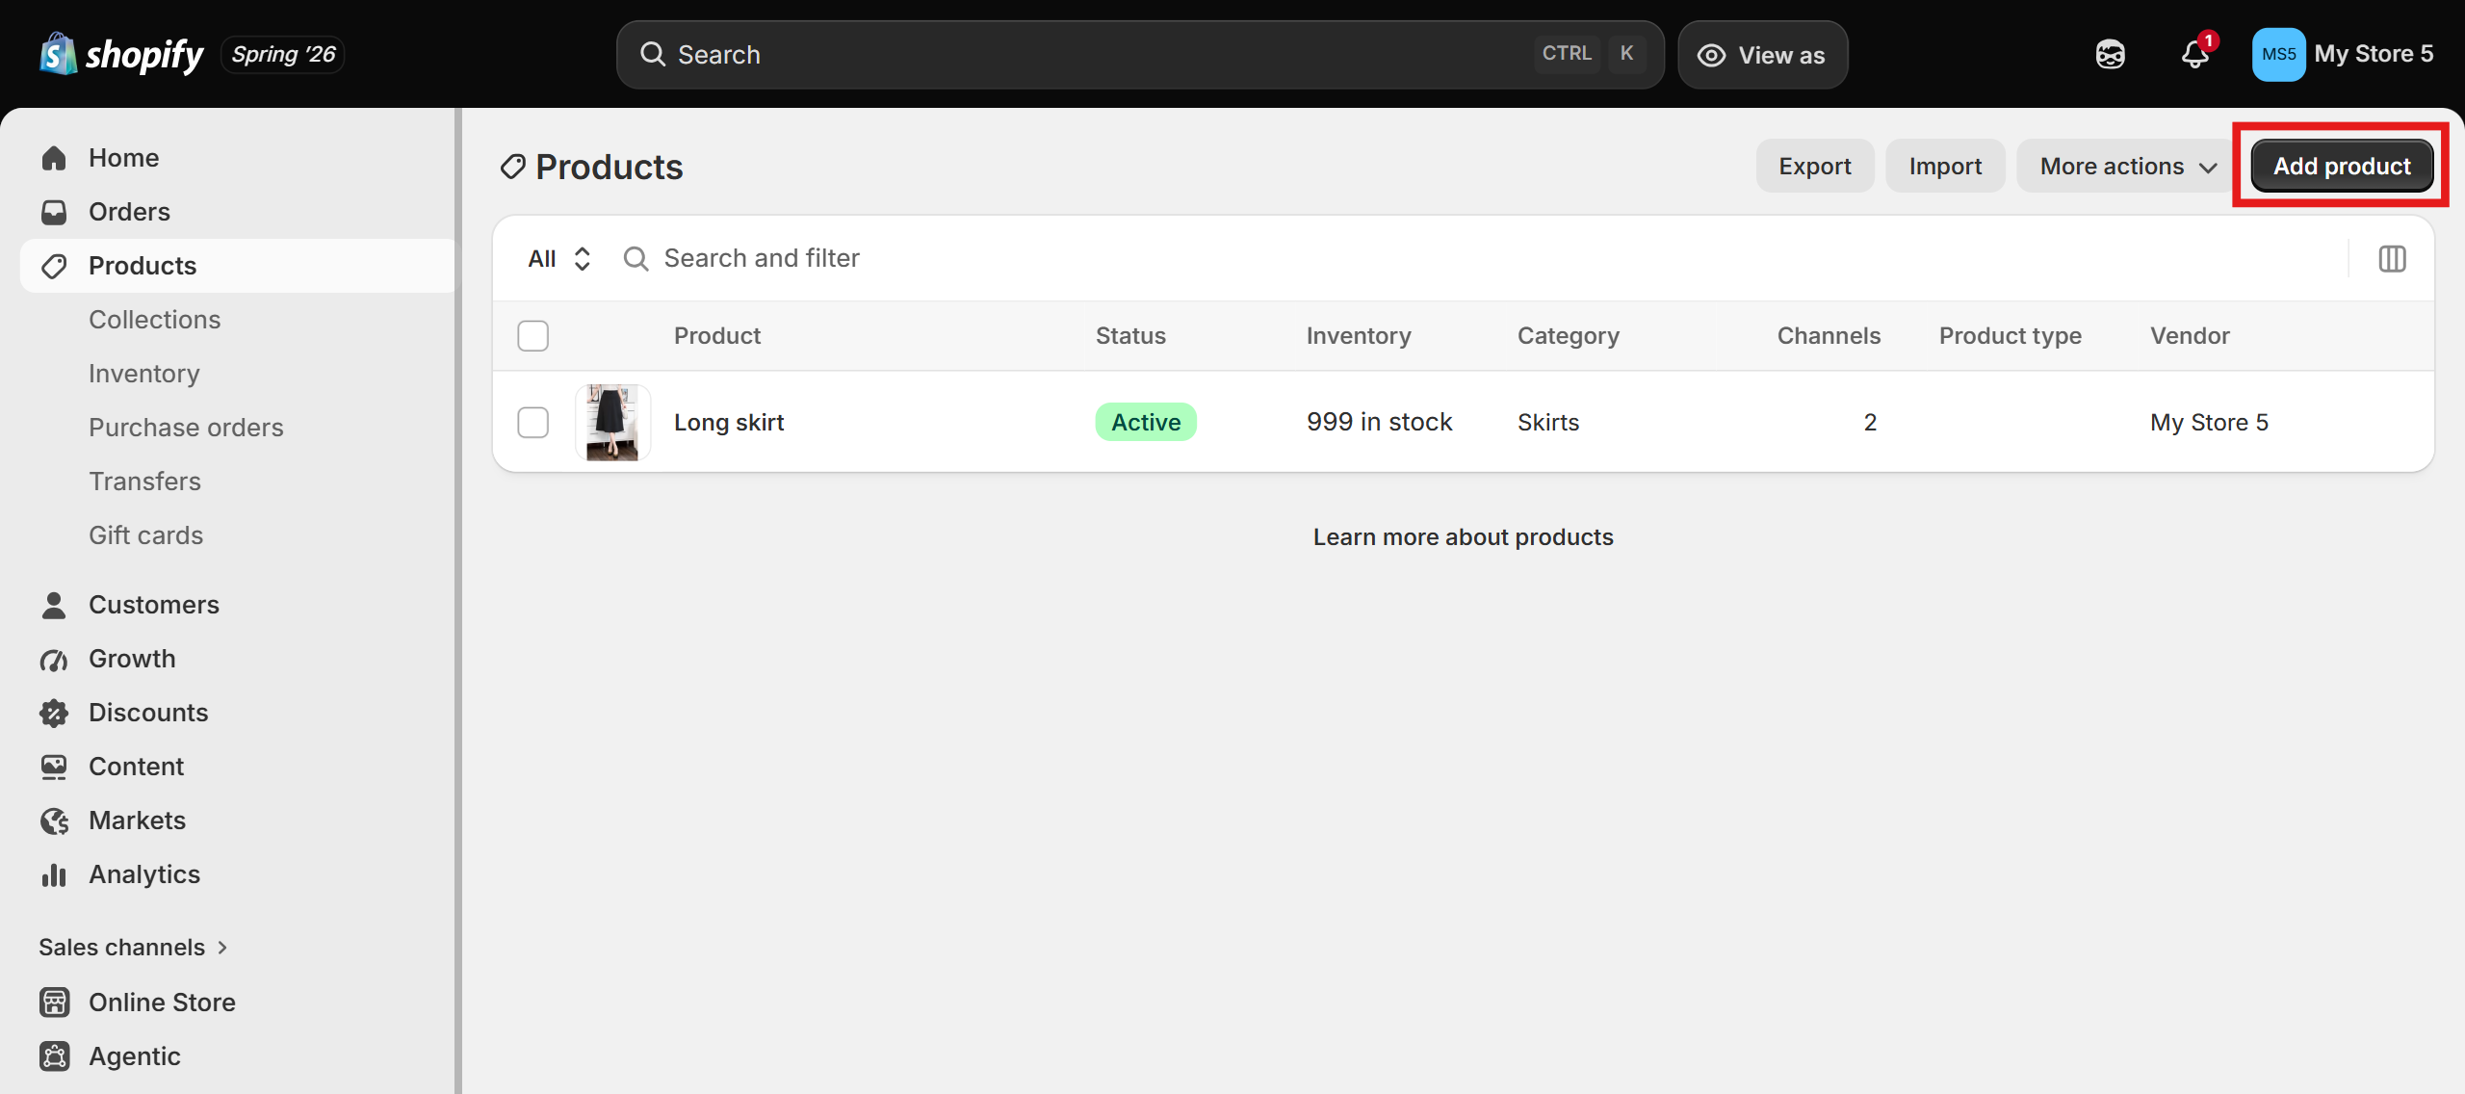Viewport: 2465px width, 1094px height.
Task: Click the Content image icon
Action: click(x=54, y=767)
